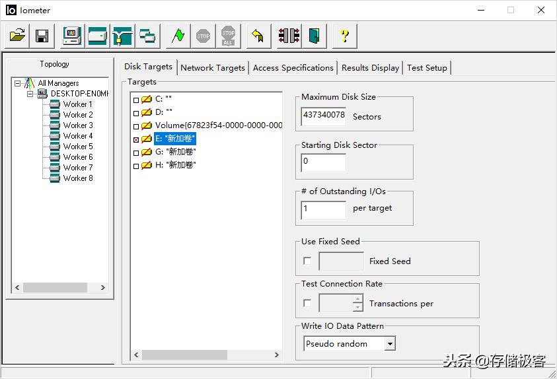
Task: Check the C: drive target checkbox
Action: tap(136, 100)
